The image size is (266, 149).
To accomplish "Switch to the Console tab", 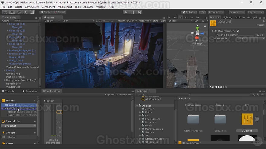I will [8, 91].
